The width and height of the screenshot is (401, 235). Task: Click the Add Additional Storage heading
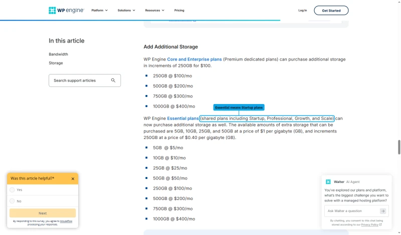pos(170,46)
